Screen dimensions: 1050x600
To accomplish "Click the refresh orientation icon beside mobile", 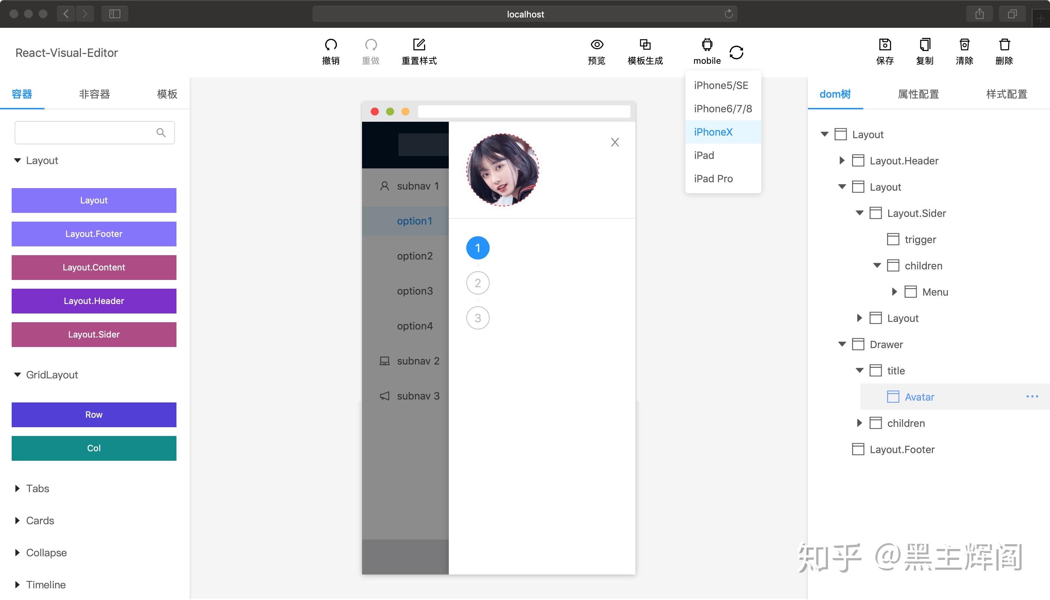I will coord(736,51).
